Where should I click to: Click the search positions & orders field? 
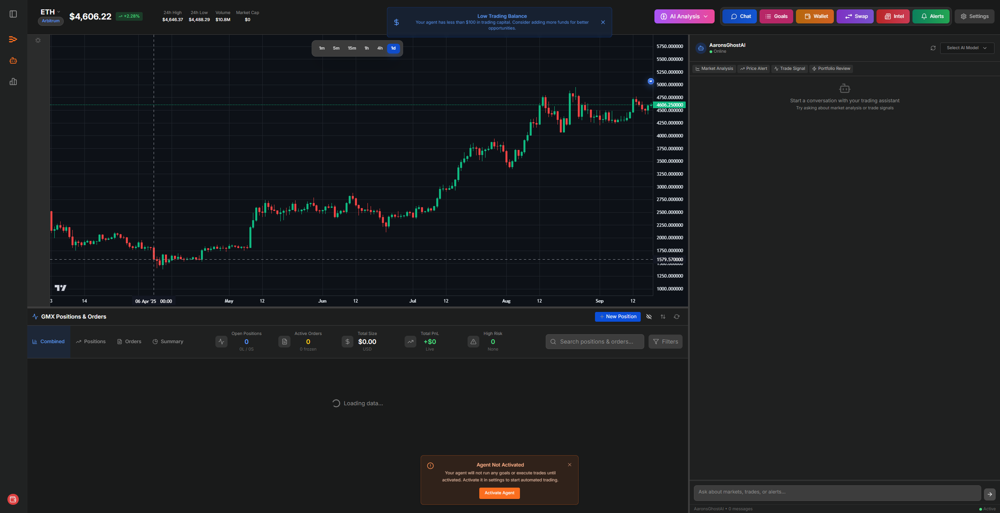595,342
